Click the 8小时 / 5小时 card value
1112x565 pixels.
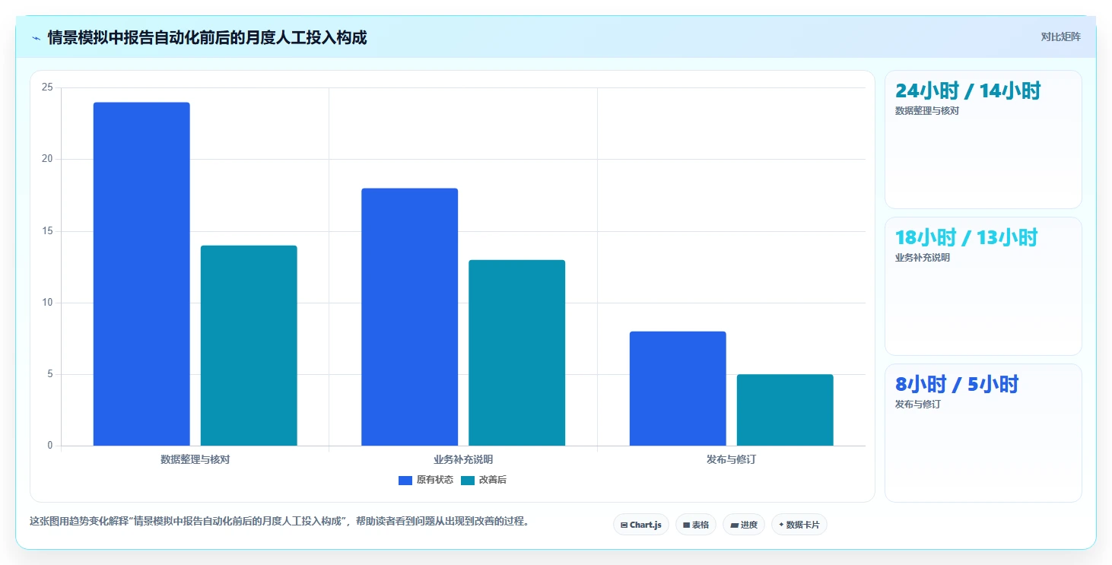[957, 384]
